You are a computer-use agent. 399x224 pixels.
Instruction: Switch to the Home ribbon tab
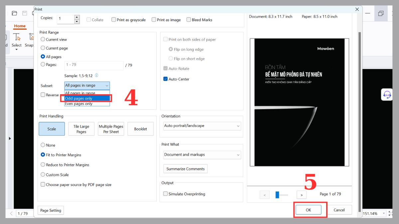(20, 26)
